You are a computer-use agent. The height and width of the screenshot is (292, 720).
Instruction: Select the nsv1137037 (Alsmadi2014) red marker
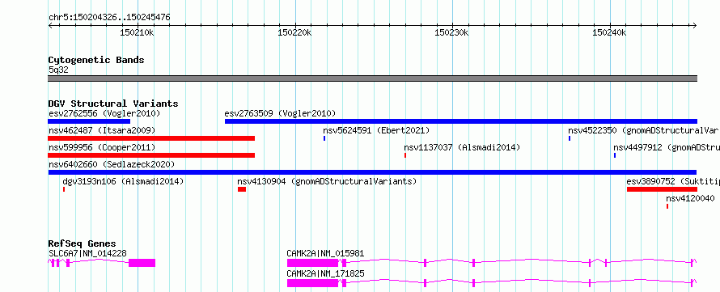[x=405, y=155]
